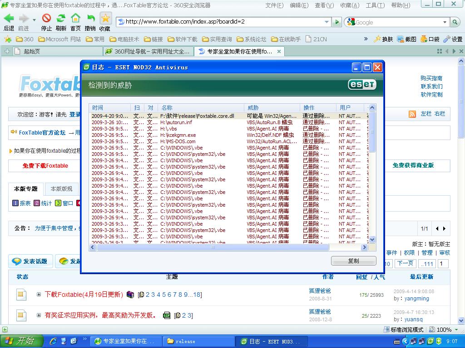Open the 软件下载 bookmarks folder
Image resolution: width=465 pixels, height=348 pixels.
click(183, 39)
